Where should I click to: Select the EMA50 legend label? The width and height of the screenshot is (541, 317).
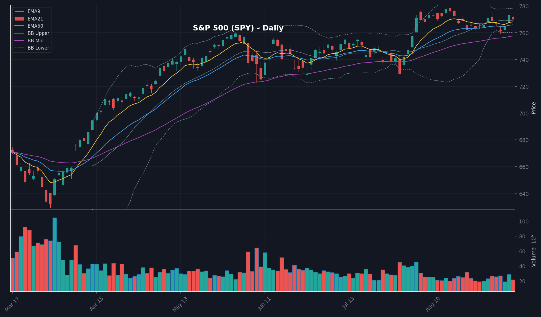point(35,26)
